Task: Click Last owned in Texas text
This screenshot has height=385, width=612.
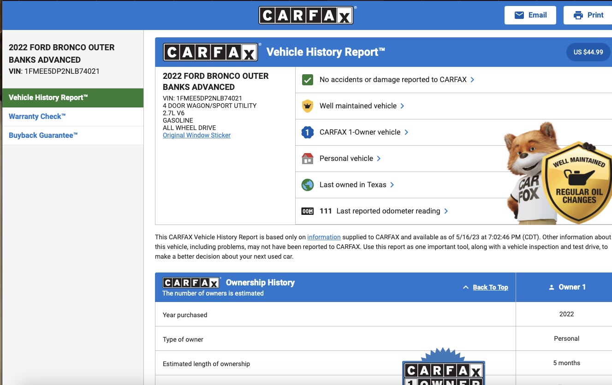Action: [353, 185]
